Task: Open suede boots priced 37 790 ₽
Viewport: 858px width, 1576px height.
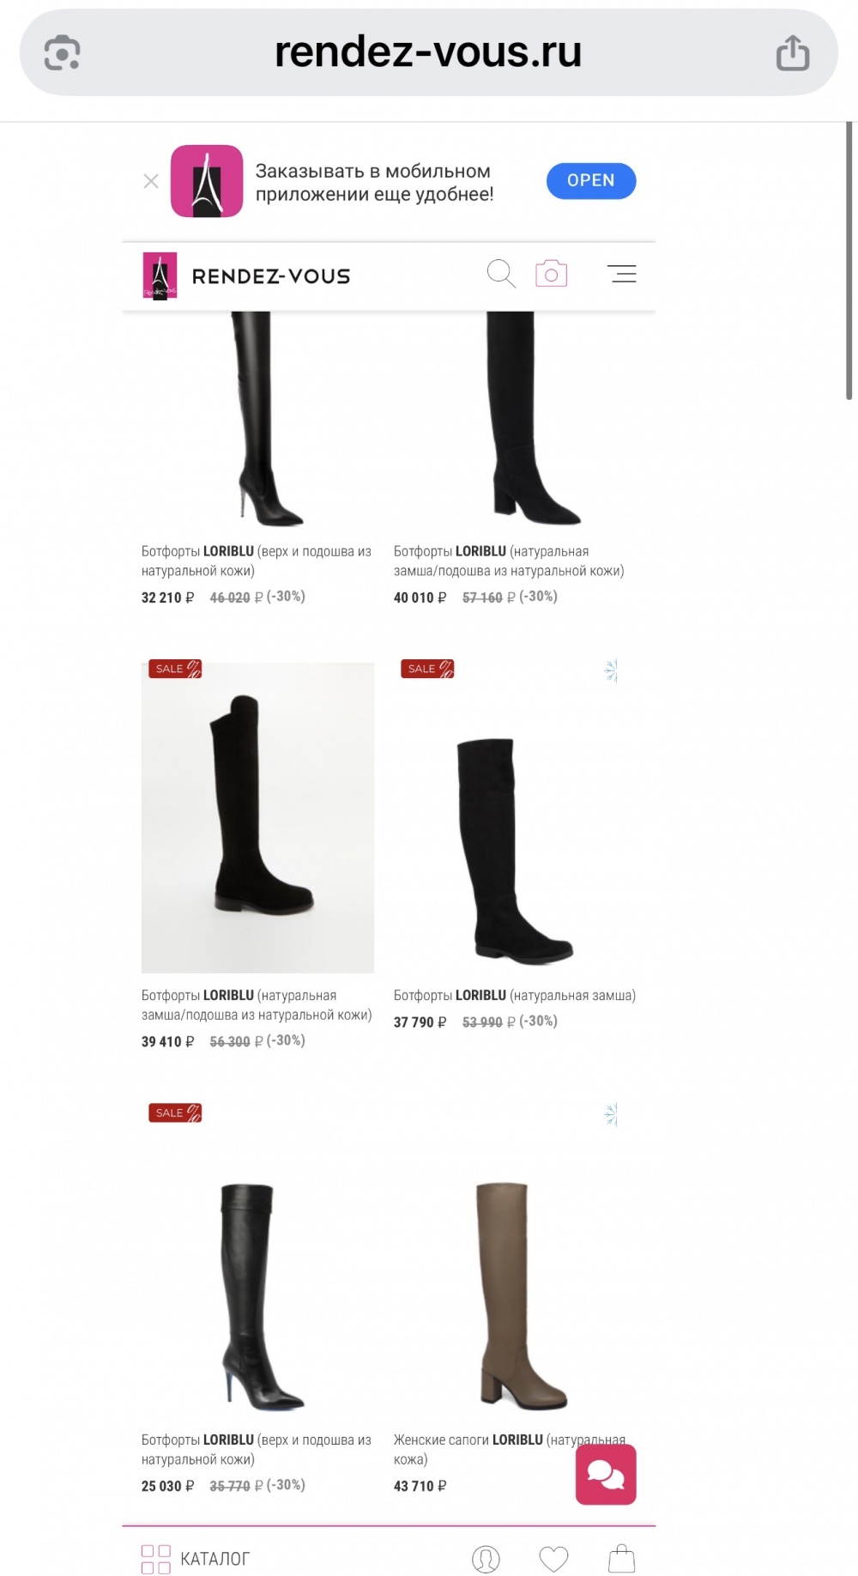Action: [514, 996]
